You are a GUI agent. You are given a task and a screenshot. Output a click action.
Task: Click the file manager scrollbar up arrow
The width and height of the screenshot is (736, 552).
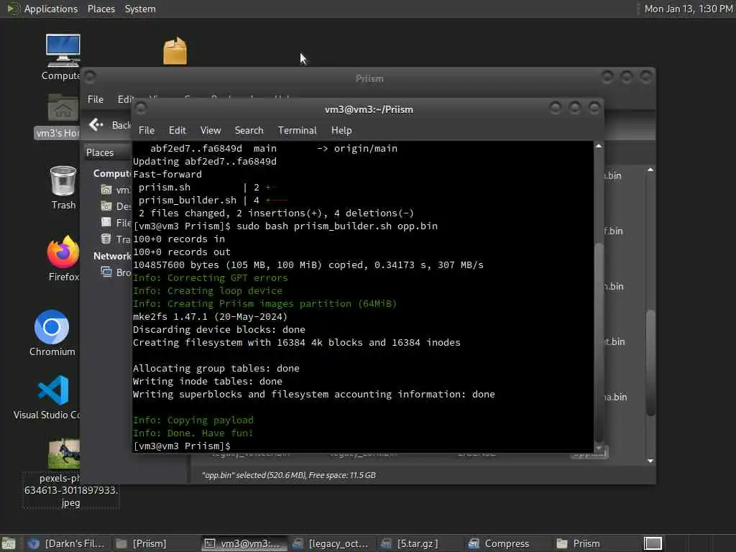click(x=650, y=170)
